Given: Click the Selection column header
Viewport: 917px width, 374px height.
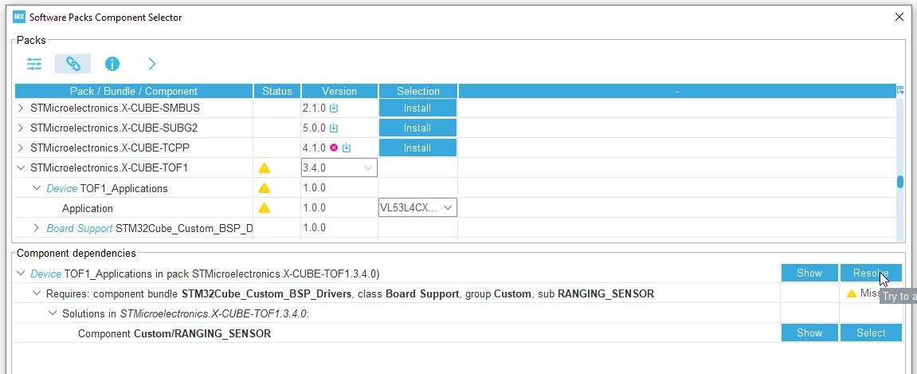Looking at the screenshot, I should (418, 91).
